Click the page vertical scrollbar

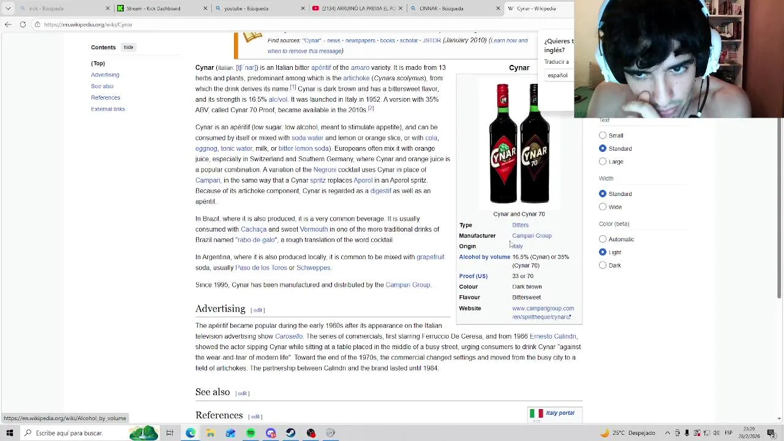(x=779, y=208)
